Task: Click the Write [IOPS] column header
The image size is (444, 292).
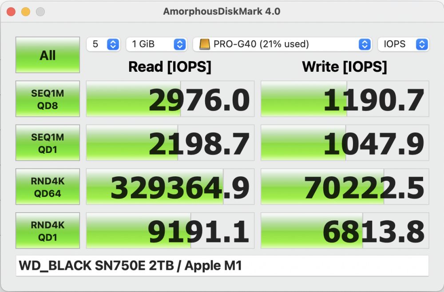Action: coord(345,67)
